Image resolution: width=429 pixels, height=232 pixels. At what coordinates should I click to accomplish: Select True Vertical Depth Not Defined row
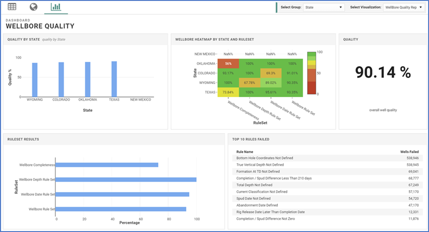(328, 165)
